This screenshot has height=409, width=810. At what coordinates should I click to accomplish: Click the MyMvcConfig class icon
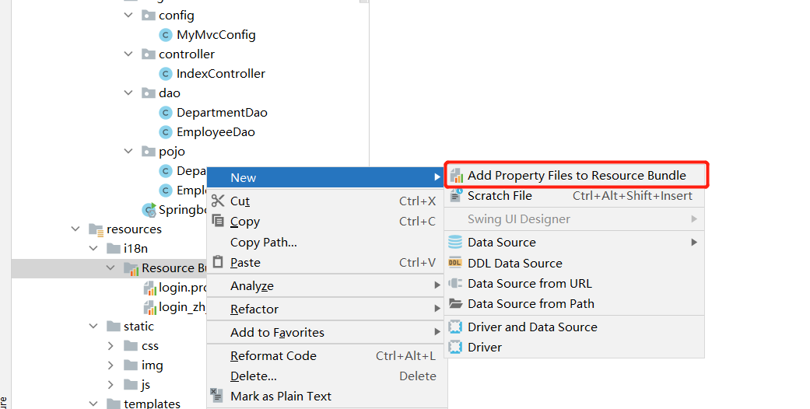click(165, 35)
